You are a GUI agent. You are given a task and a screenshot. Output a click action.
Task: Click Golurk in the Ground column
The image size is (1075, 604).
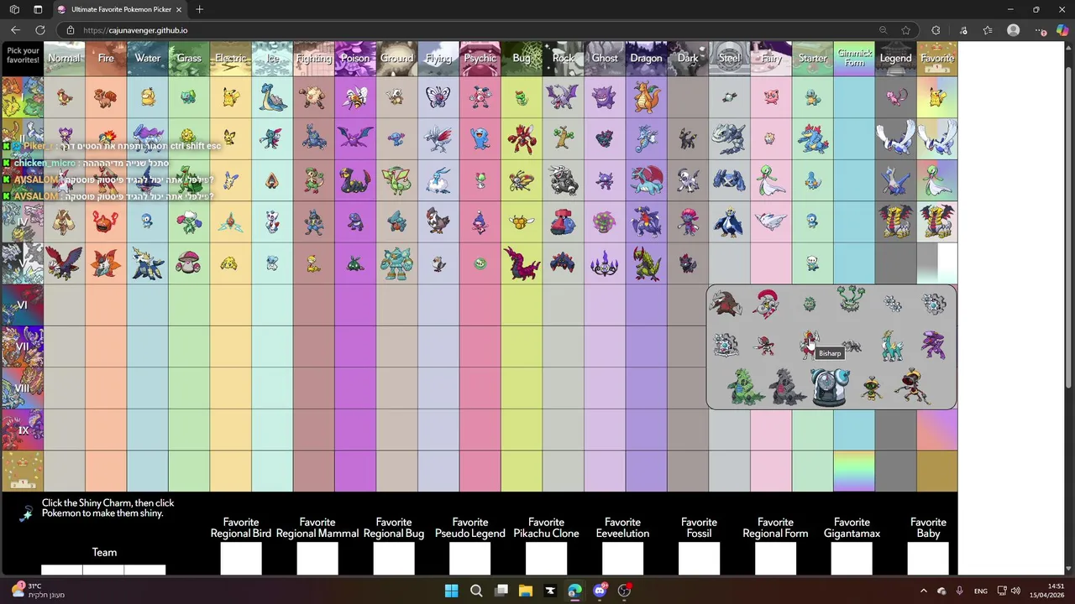(396, 263)
